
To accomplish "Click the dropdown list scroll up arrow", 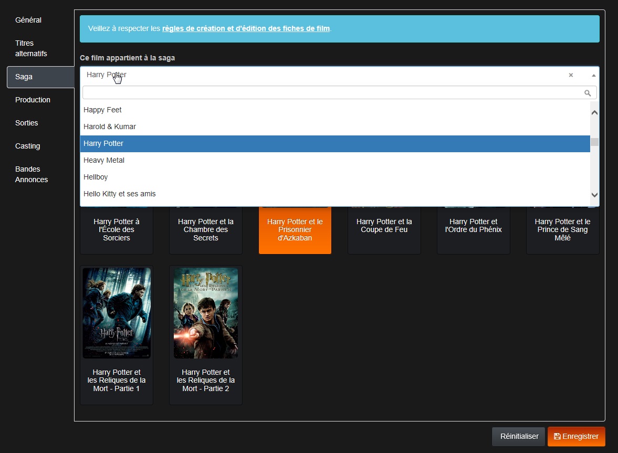I will click(594, 113).
